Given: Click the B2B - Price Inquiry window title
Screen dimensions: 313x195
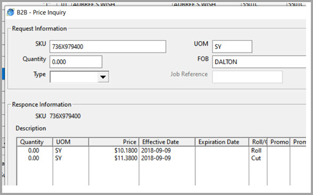Looking at the screenshot, I should 41,12.
